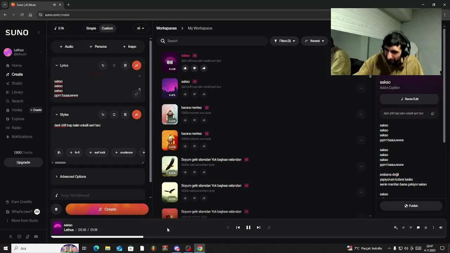Viewport: 450px width, 253px height.
Task: Toggle repeat in the player bar
Action: click(269, 228)
